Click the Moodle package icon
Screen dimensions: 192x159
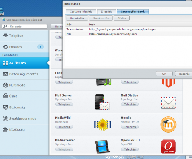168,125
